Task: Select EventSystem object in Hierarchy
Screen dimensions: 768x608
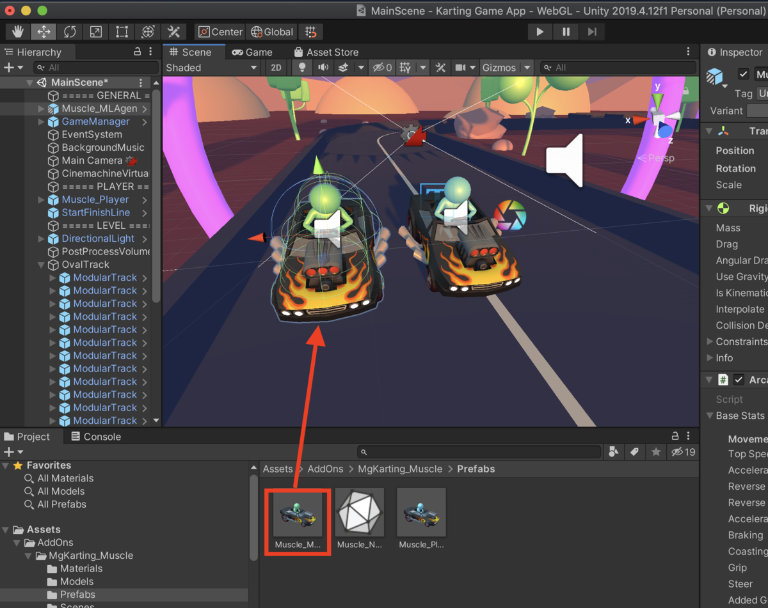Action: coord(92,134)
